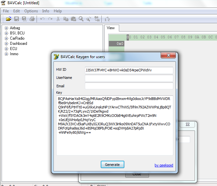Viewport: 217px width, 186px height.
Task: Click the 0x0 row header in hex view
Action: click(x=117, y=43)
